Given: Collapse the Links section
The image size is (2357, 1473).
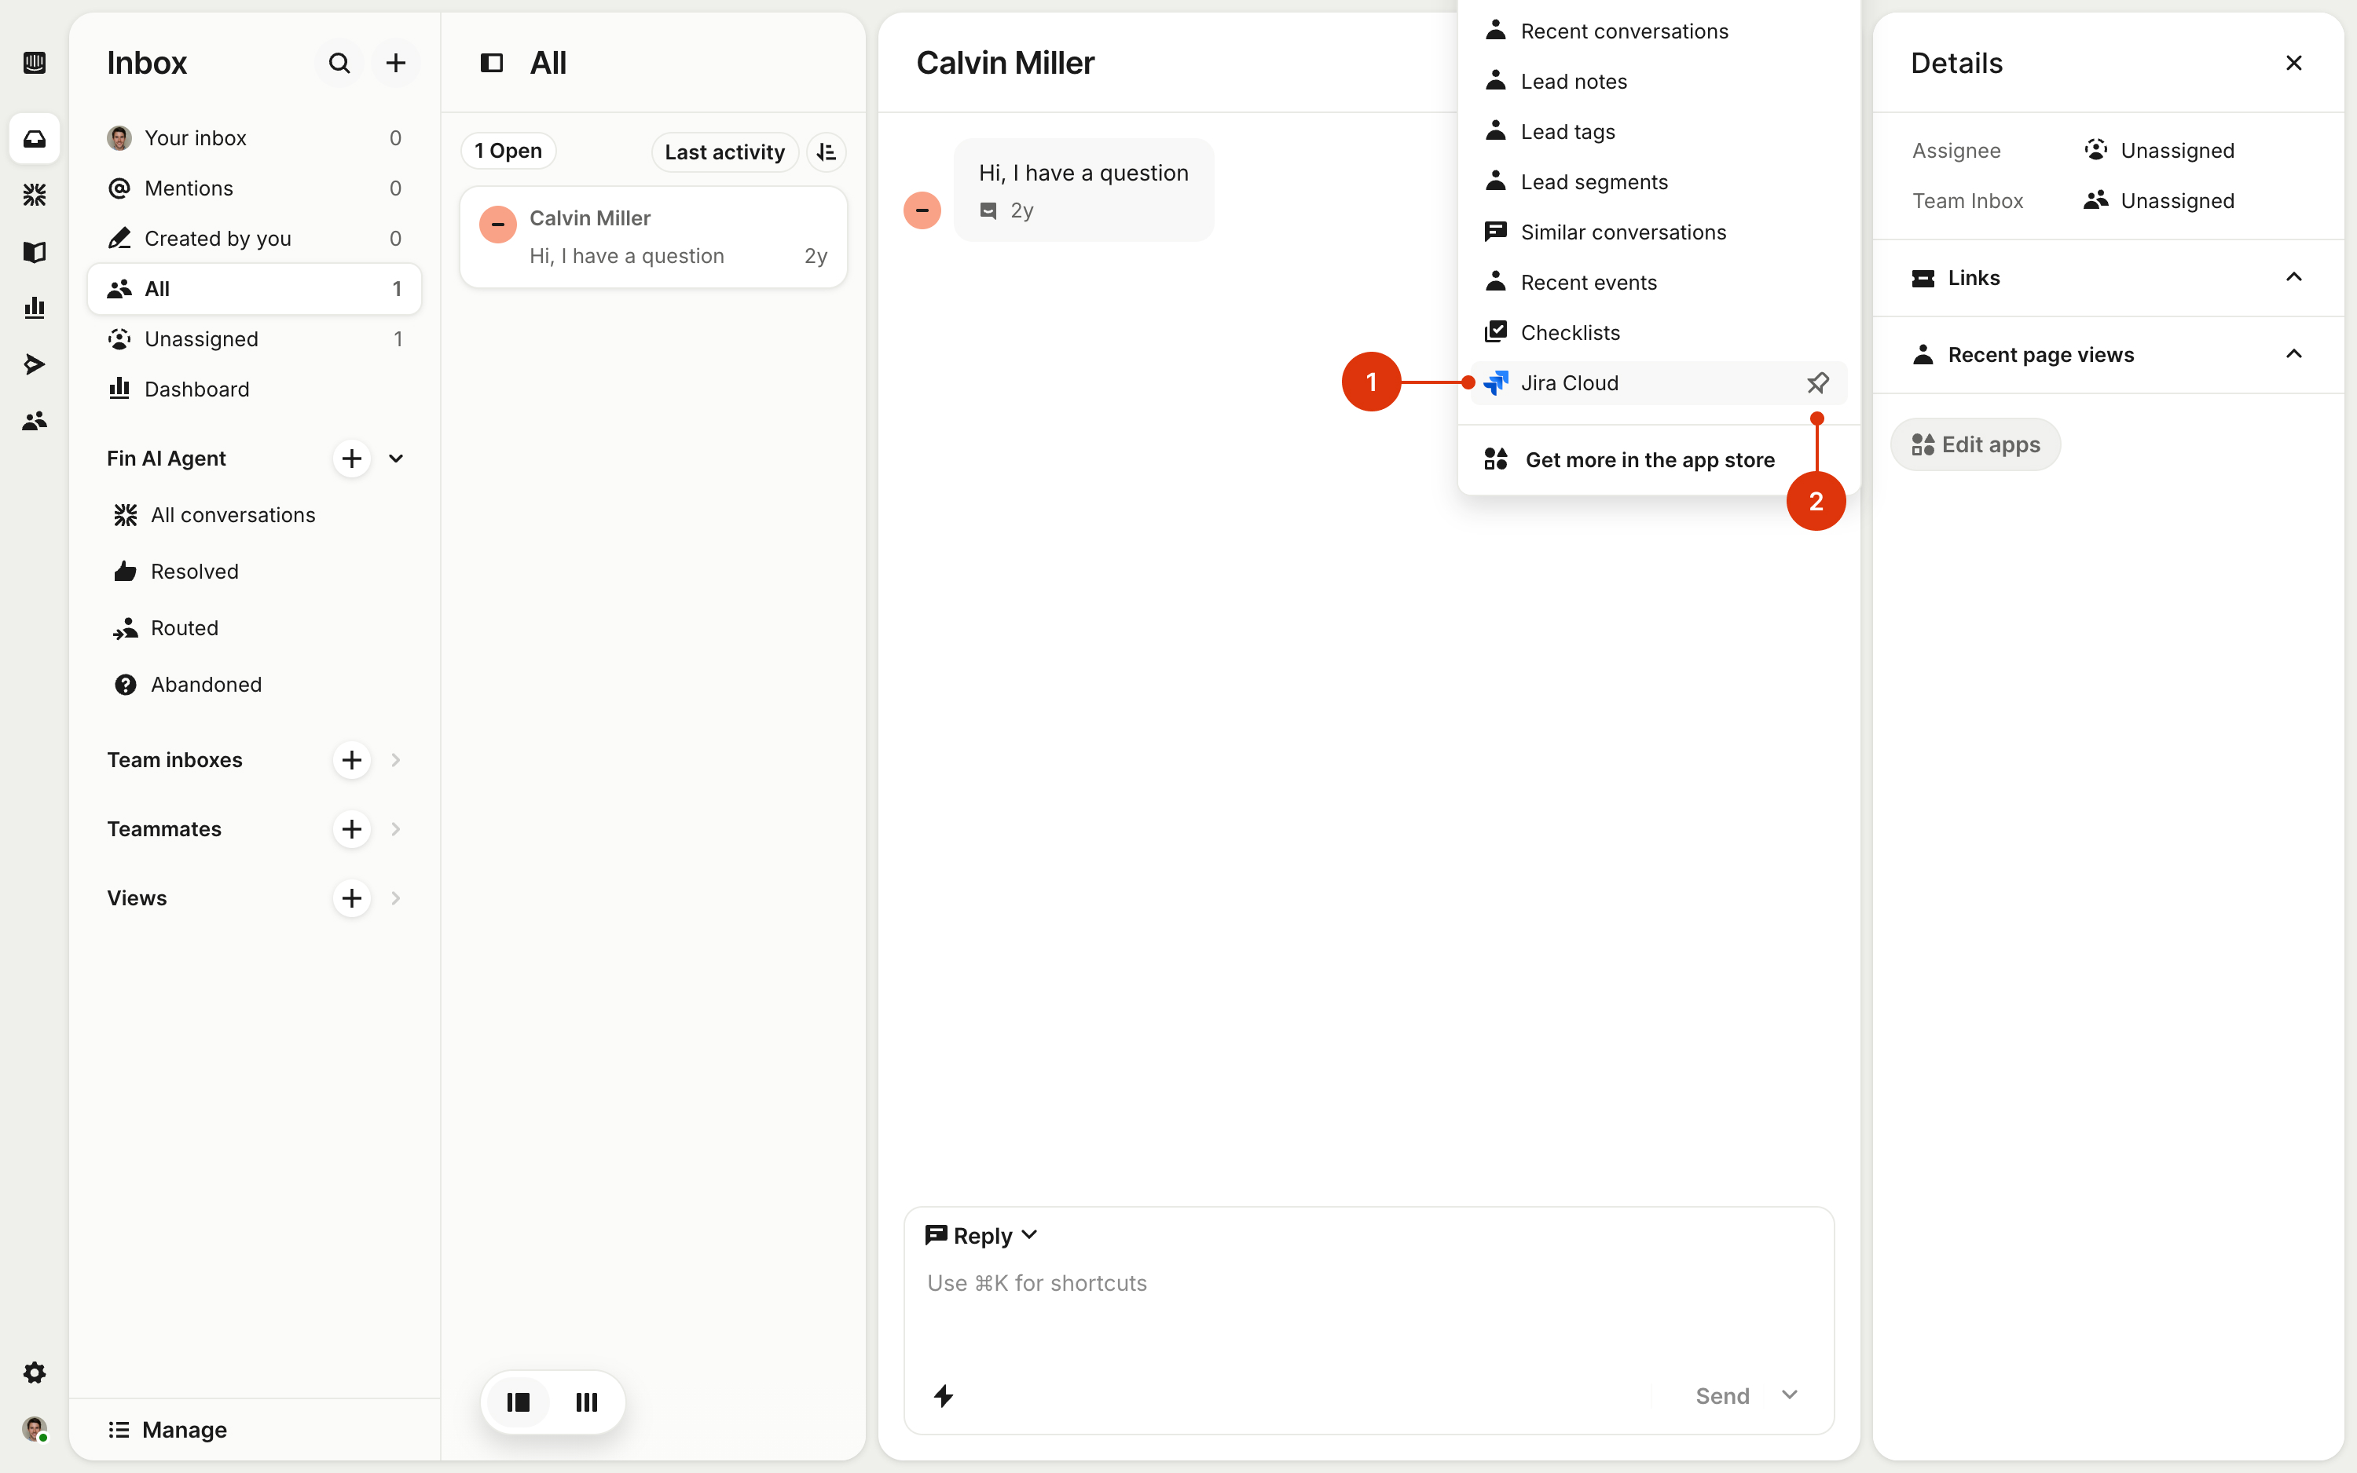Looking at the screenshot, I should click(x=2293, y=278).
